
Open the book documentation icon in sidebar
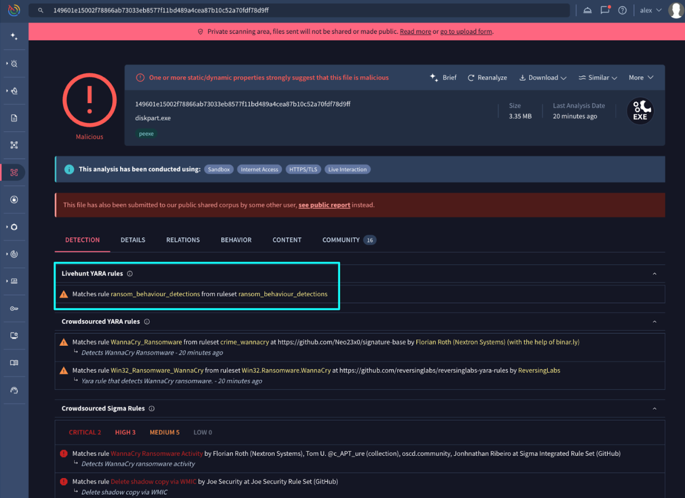point(14,362)
